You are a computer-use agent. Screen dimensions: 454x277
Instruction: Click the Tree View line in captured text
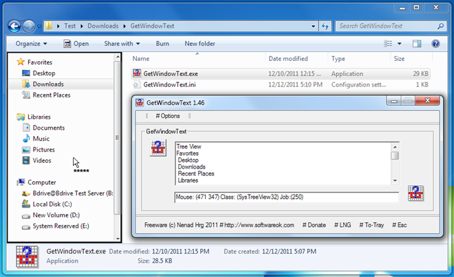click(x=188, y=147)
